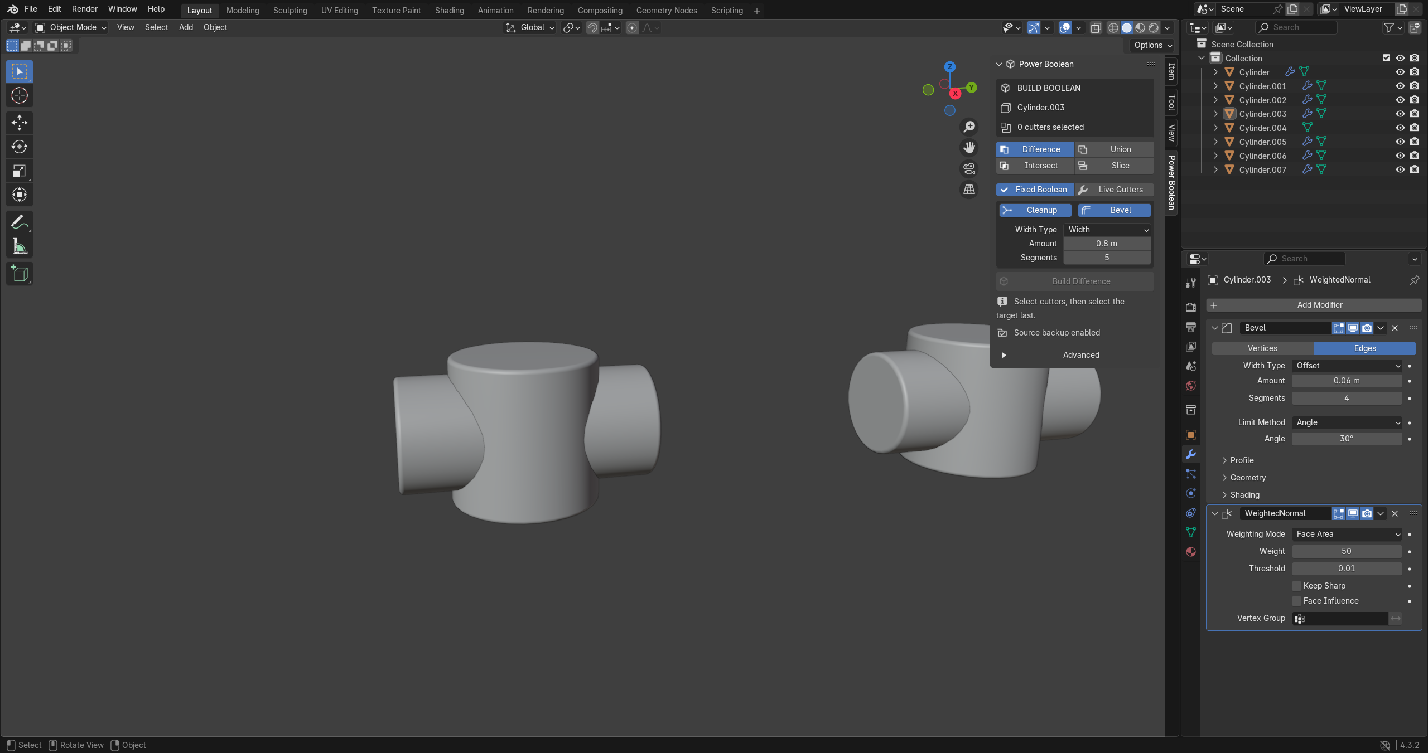This screenshot has height=753, width=1428.
Task: Toggle the Face Influence checkbox
Action: click(x=1297, y=601)
